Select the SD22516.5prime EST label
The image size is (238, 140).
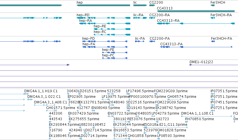[140, 102]
